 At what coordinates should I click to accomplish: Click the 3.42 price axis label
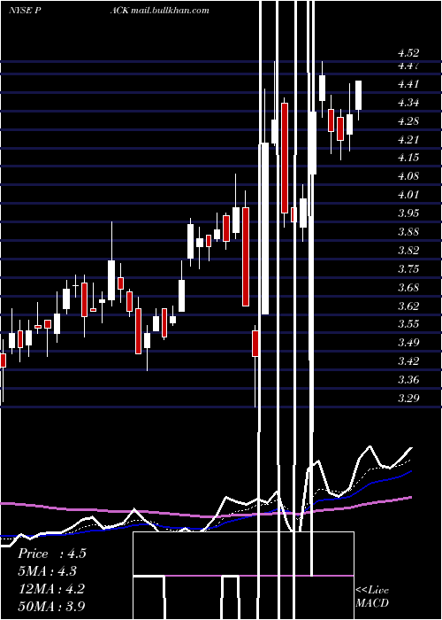coord(408,360)
